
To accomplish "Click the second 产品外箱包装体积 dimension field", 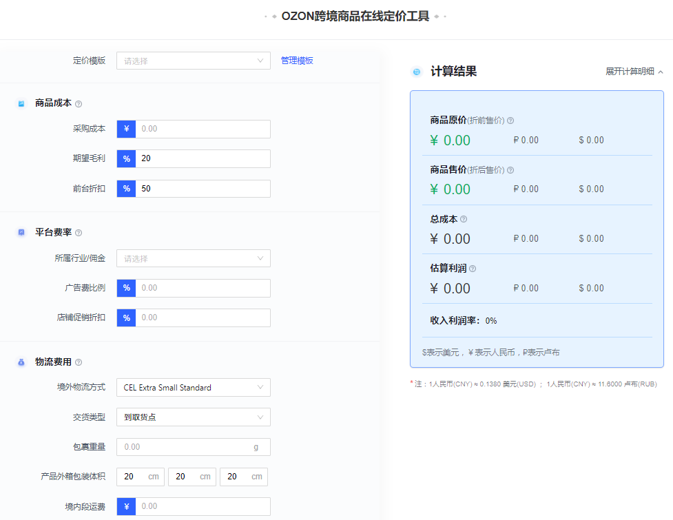I will [x=192, y=477].
